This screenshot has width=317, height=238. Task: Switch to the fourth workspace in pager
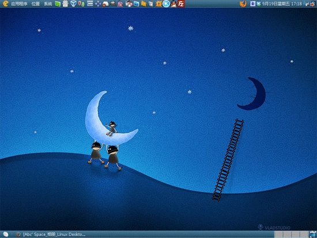coord(304,235)
